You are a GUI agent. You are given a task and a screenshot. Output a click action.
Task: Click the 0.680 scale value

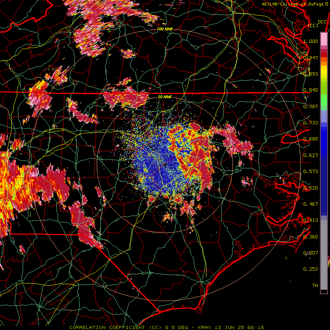311,139
